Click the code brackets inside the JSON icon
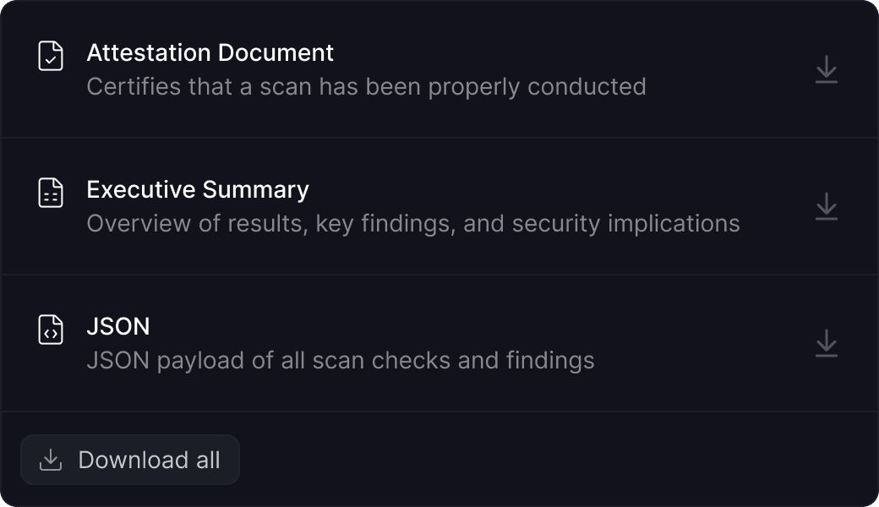The width and height of the screenshot is (879, 507). coord(51,334)
